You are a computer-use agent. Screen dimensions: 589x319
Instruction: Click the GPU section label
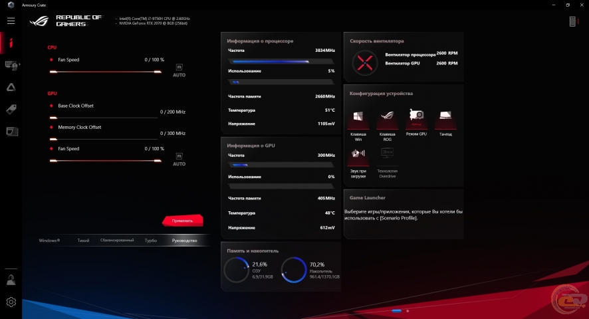pos(52,94)
